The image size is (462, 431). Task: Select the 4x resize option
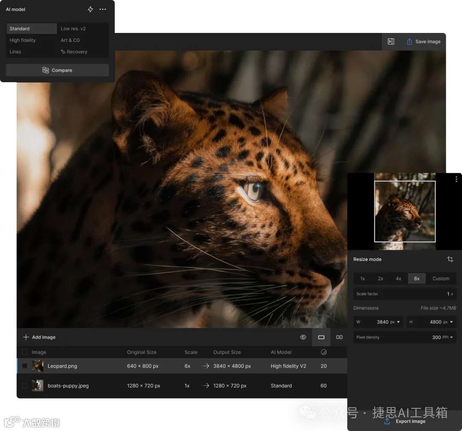pyautogui.click(x=398, y=279)
